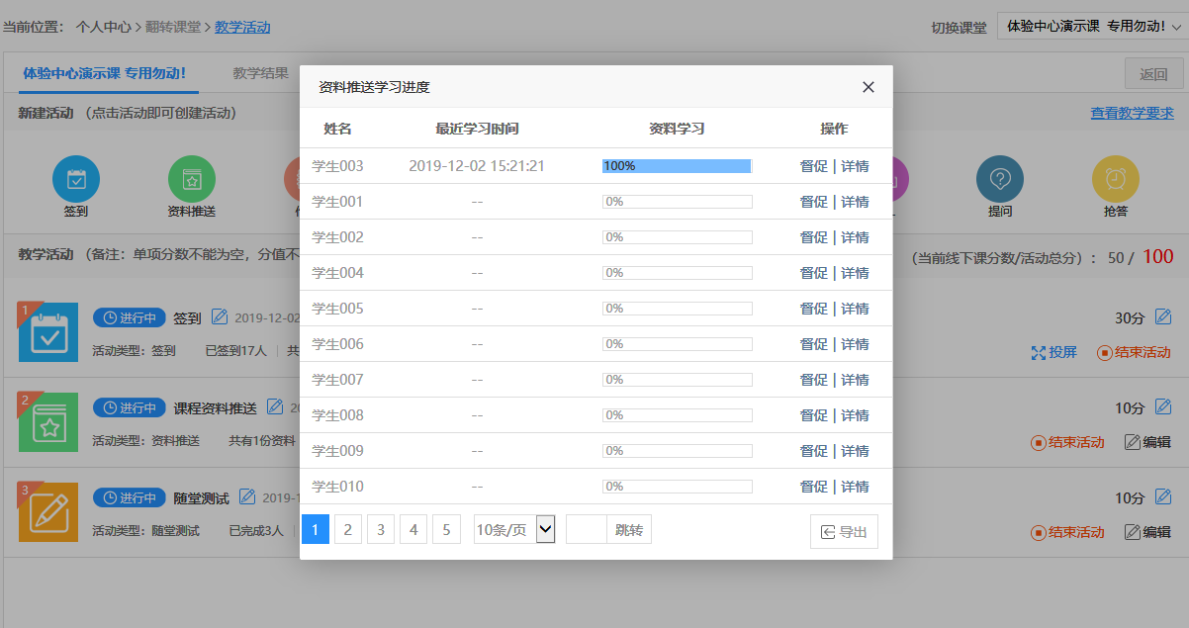
Task: Go to page 3 of student list
Action: coord(380,530)
